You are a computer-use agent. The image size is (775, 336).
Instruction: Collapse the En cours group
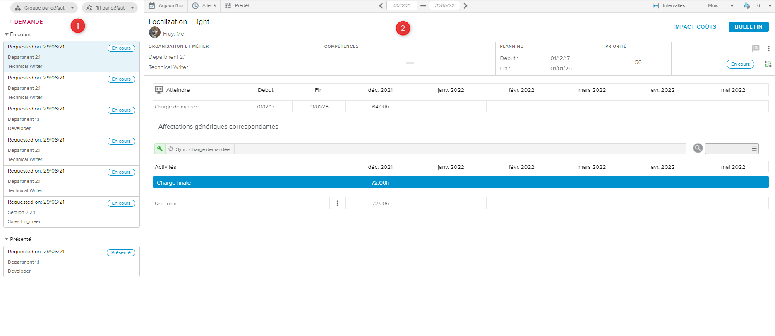point(7,34)
